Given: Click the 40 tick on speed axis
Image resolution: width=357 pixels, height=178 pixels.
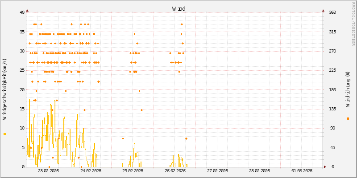Looking at the screenshot, I should click(22, 12).
